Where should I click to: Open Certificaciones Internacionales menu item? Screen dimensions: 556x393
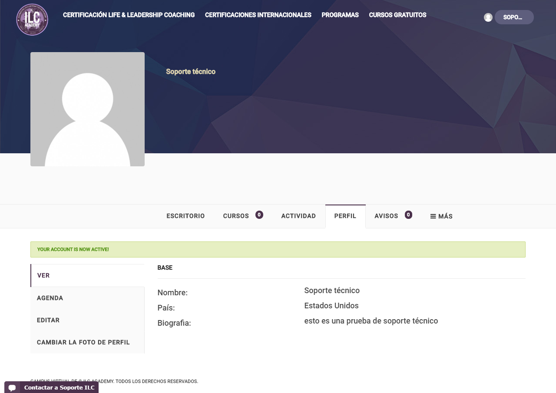(x=258, y=15)
